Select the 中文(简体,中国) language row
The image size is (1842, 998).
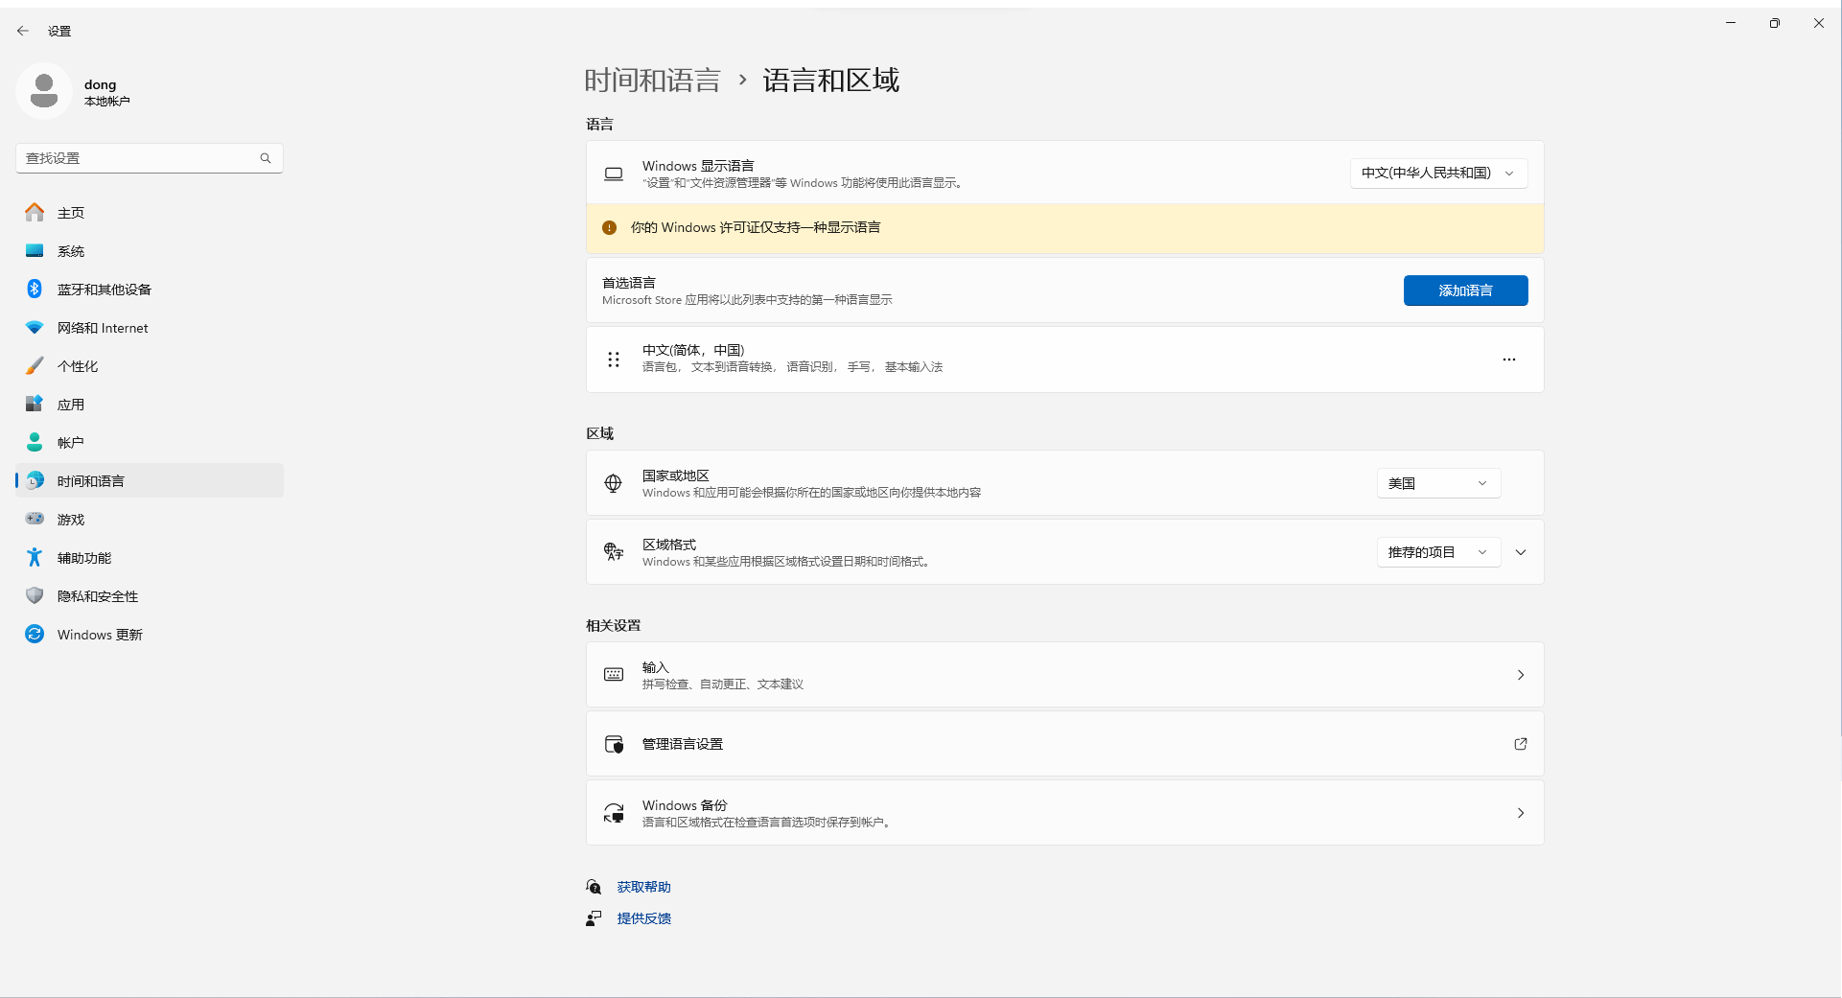click(1064, 360)
